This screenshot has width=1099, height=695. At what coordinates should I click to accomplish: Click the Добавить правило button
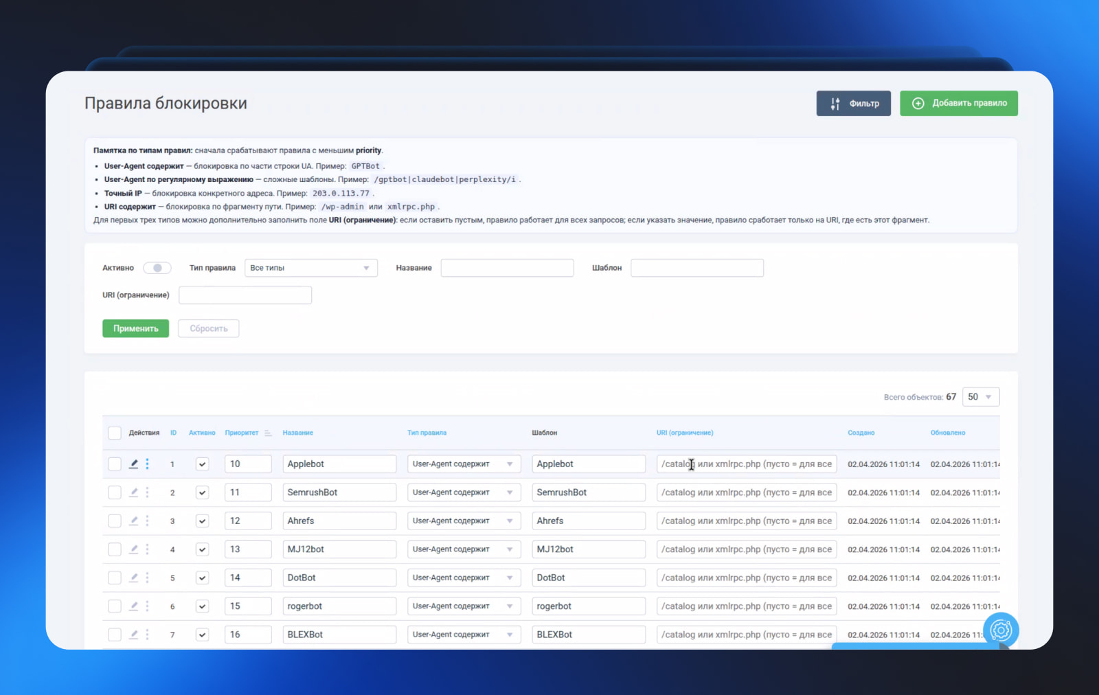click(x=959, y=103)
